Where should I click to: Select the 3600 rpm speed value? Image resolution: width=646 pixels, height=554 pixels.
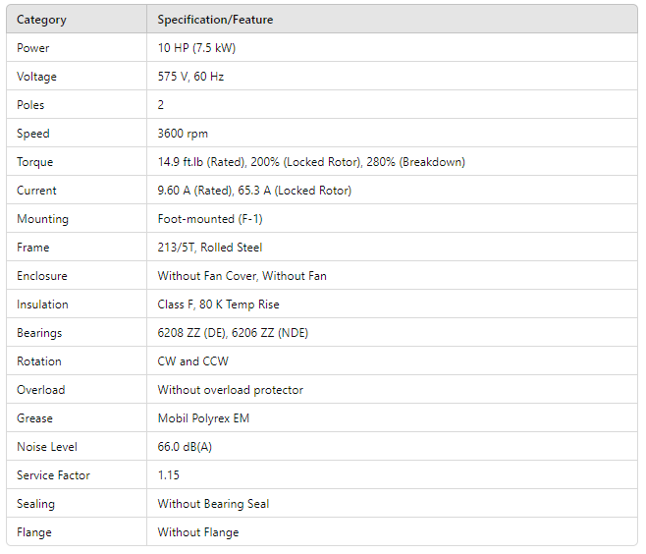(183, 134)
